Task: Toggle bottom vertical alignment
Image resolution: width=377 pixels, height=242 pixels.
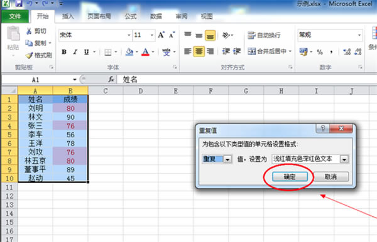Action: (210, 36)
